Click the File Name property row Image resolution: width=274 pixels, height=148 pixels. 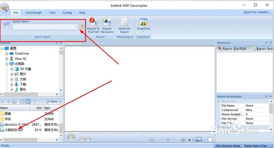(245, 106)
